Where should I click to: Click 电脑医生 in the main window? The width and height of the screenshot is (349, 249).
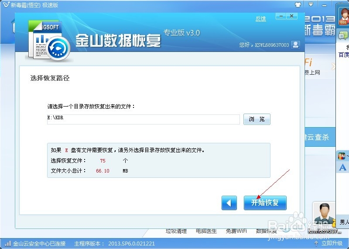[x=206, y=231]
